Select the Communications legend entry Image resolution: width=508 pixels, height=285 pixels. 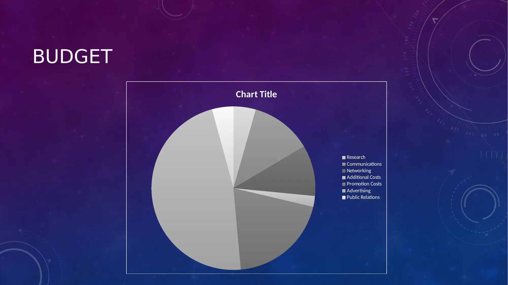[x=362, y=164]
